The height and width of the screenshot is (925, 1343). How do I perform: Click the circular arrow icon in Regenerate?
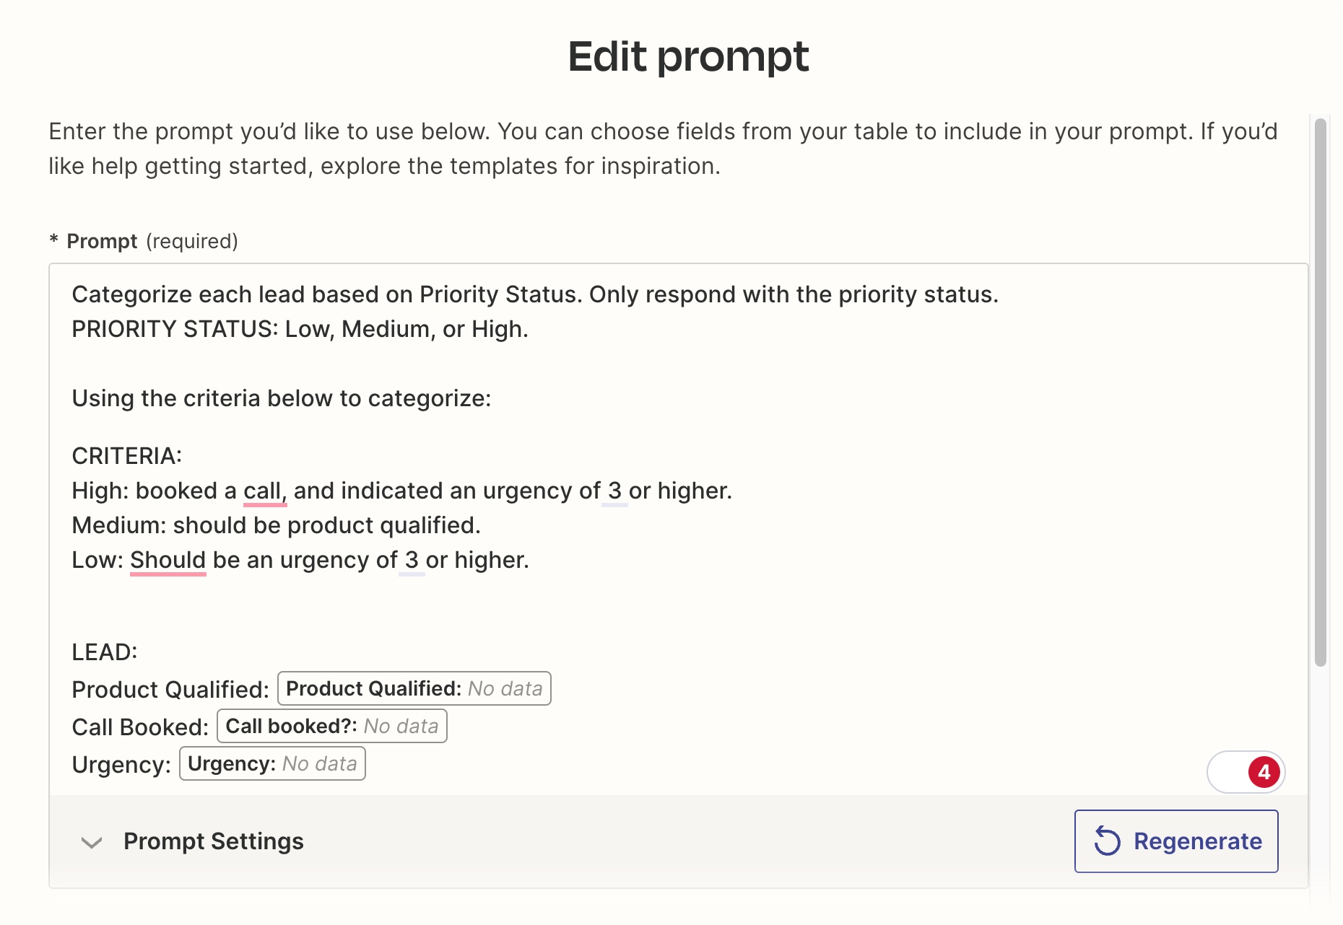coord(1107,841)
